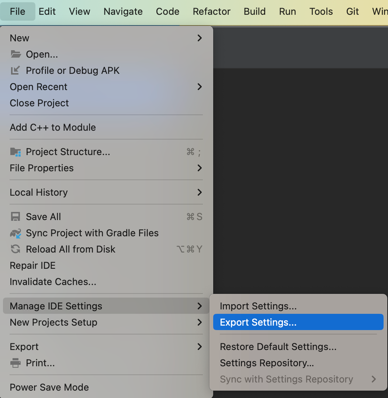Open the Build menu
The image size is (388, 398).
[x=254, y=11]
